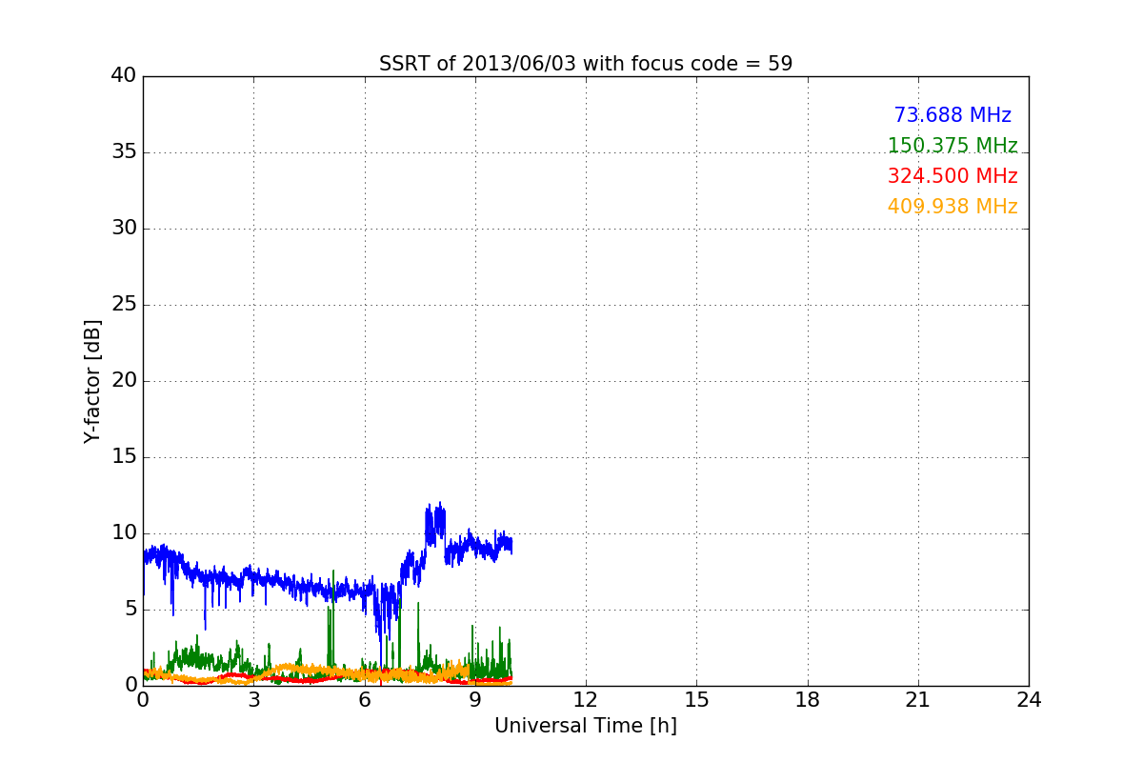
Task: Click the Y-factor [dB] axis label
Action: [92, 381]
